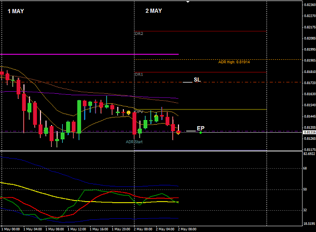Click the indicator level 50 label
The width and height of the screenshot is (316, 232).
305,189
